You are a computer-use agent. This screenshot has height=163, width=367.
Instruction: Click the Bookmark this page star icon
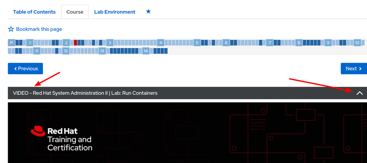(x=11, y=29)
